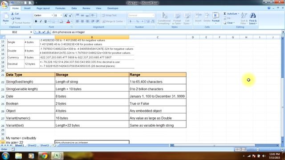Click the zoom slider
The image size is (285, 160).
click(270, 149)
